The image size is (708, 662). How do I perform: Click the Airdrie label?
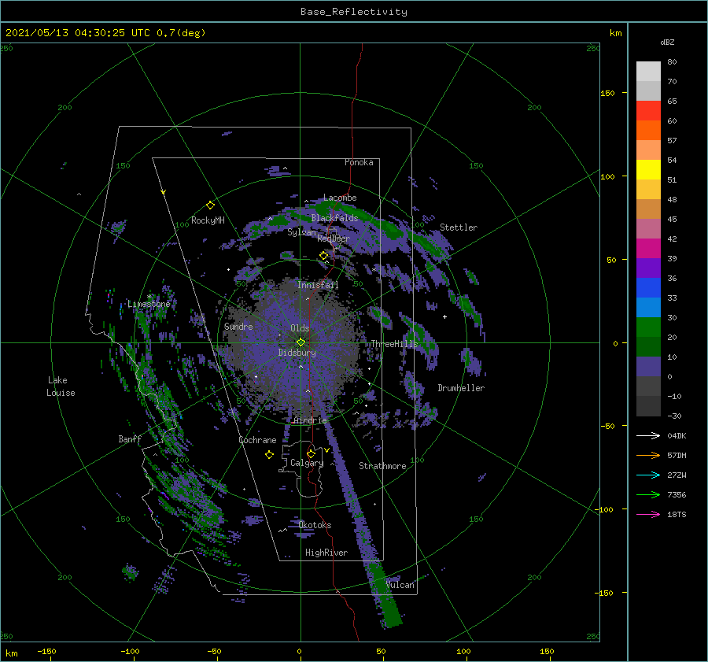pyautogui.click(x=310, y=420)
